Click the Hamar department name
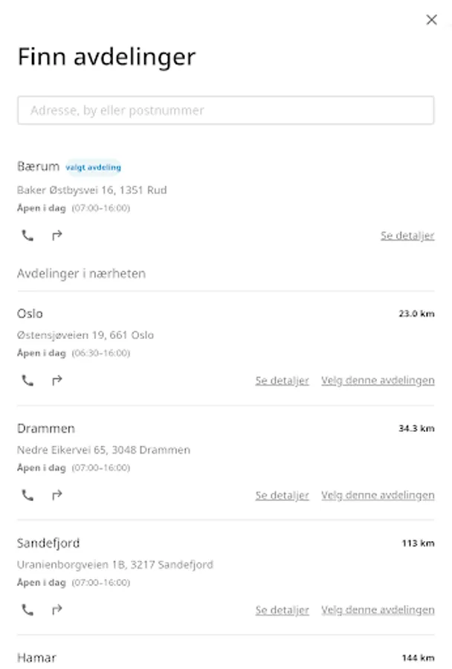Viewport: 452px width, 669px height. click(36, 658)
